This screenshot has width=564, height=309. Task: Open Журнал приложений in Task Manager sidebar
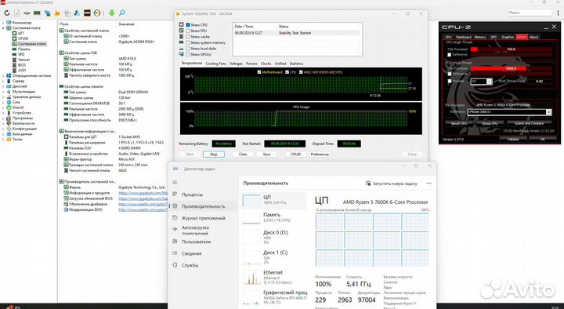tap(203, 218)
